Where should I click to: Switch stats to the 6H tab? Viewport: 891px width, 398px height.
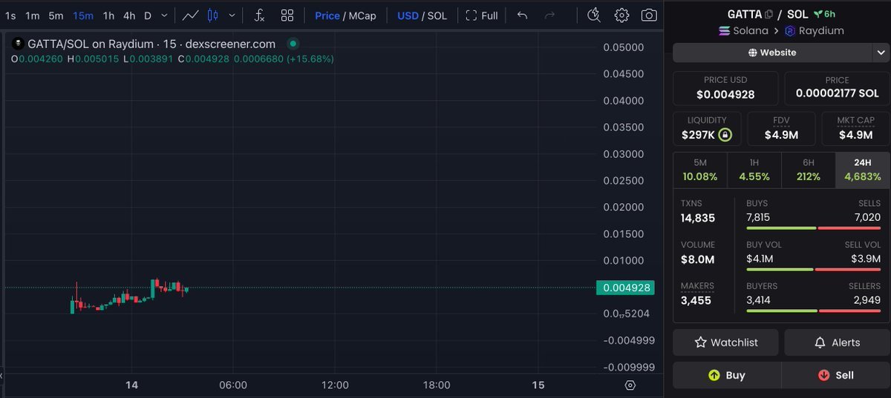(808, 170)
